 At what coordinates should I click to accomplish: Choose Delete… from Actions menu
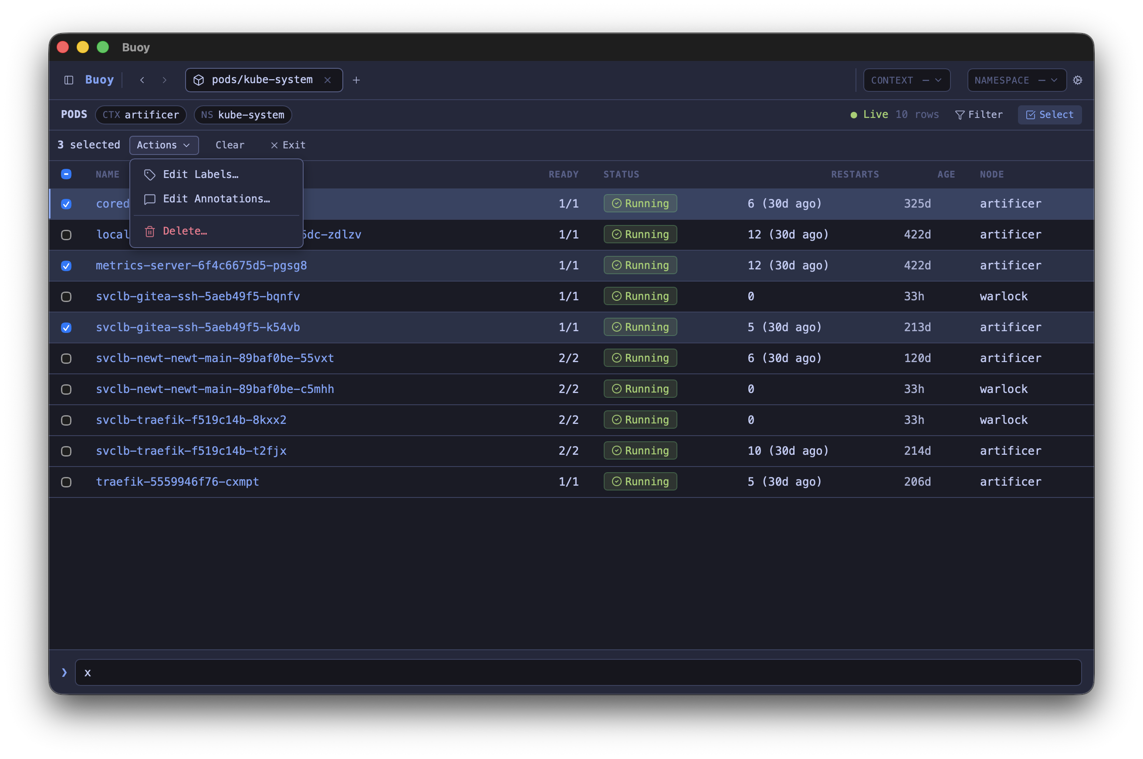click(x=216, y=232)
